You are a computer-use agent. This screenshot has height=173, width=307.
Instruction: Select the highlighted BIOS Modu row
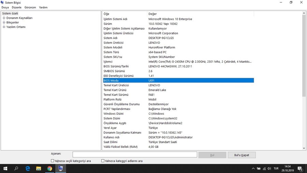pos(178,80)
